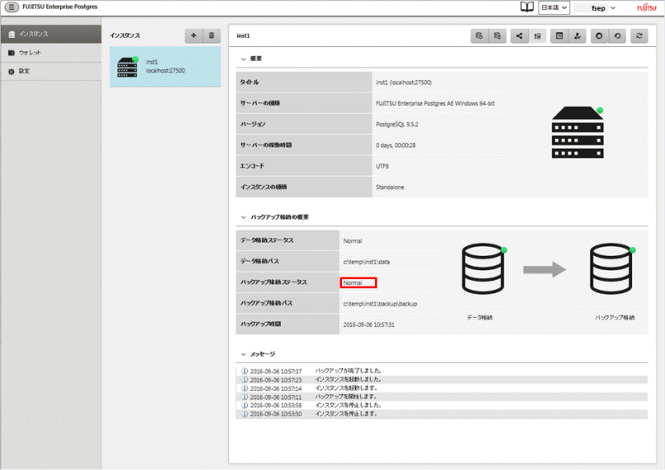Click the share/standby toolbar icon

point(519,36)
